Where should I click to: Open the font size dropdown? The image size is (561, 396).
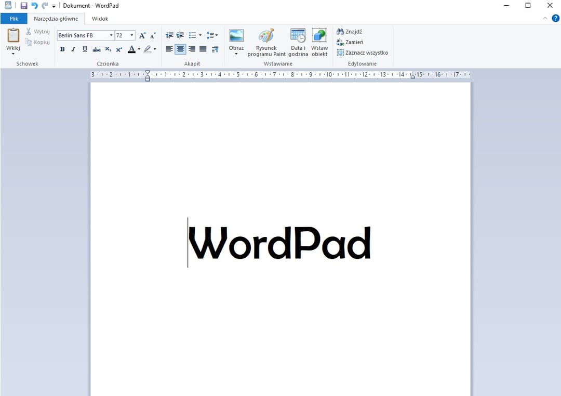(131, 35)
